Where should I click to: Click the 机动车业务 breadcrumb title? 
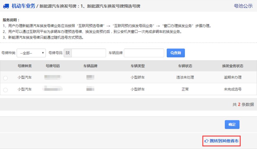tap(23, 6)
